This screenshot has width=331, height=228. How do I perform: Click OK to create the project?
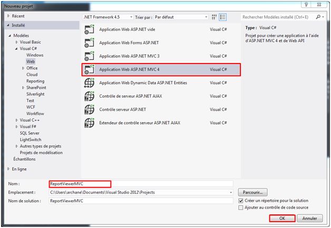[x=282, y=219]
